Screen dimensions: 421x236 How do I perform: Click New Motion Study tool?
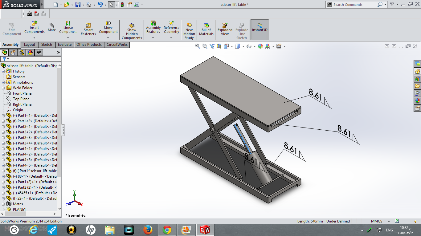(189, 31)
